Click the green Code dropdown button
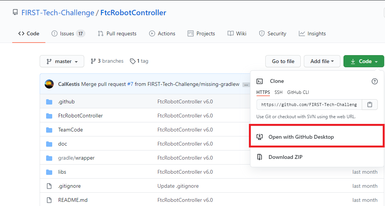This screenshot has height=206, width=385. coord(364,61)
